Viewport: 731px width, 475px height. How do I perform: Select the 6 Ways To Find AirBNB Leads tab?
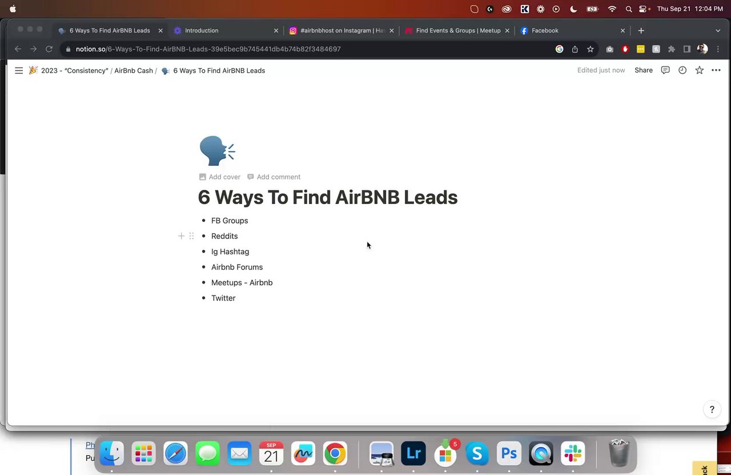coord(110,30)
